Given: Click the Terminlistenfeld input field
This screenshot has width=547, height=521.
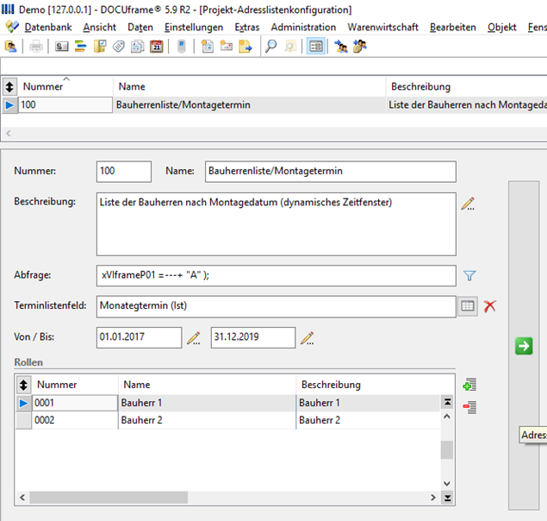Looking at the screenshot, I should 277,306.
